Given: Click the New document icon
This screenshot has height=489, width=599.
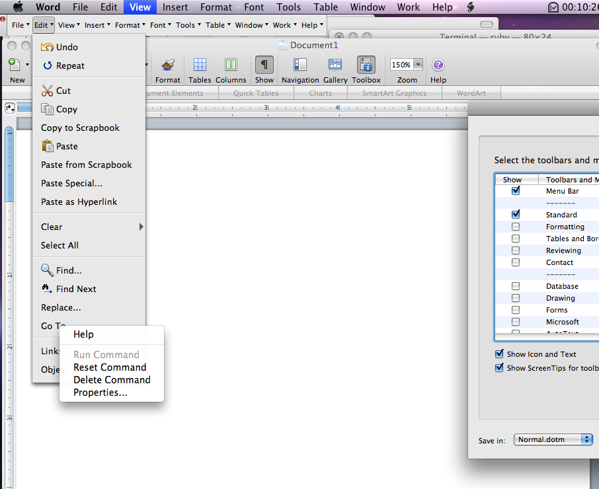Looking at the screenshot, I should tap(15, 65).
